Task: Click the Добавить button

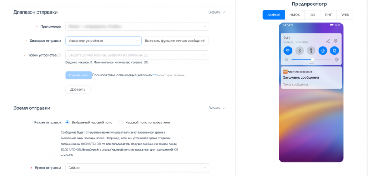Action: 78,90
